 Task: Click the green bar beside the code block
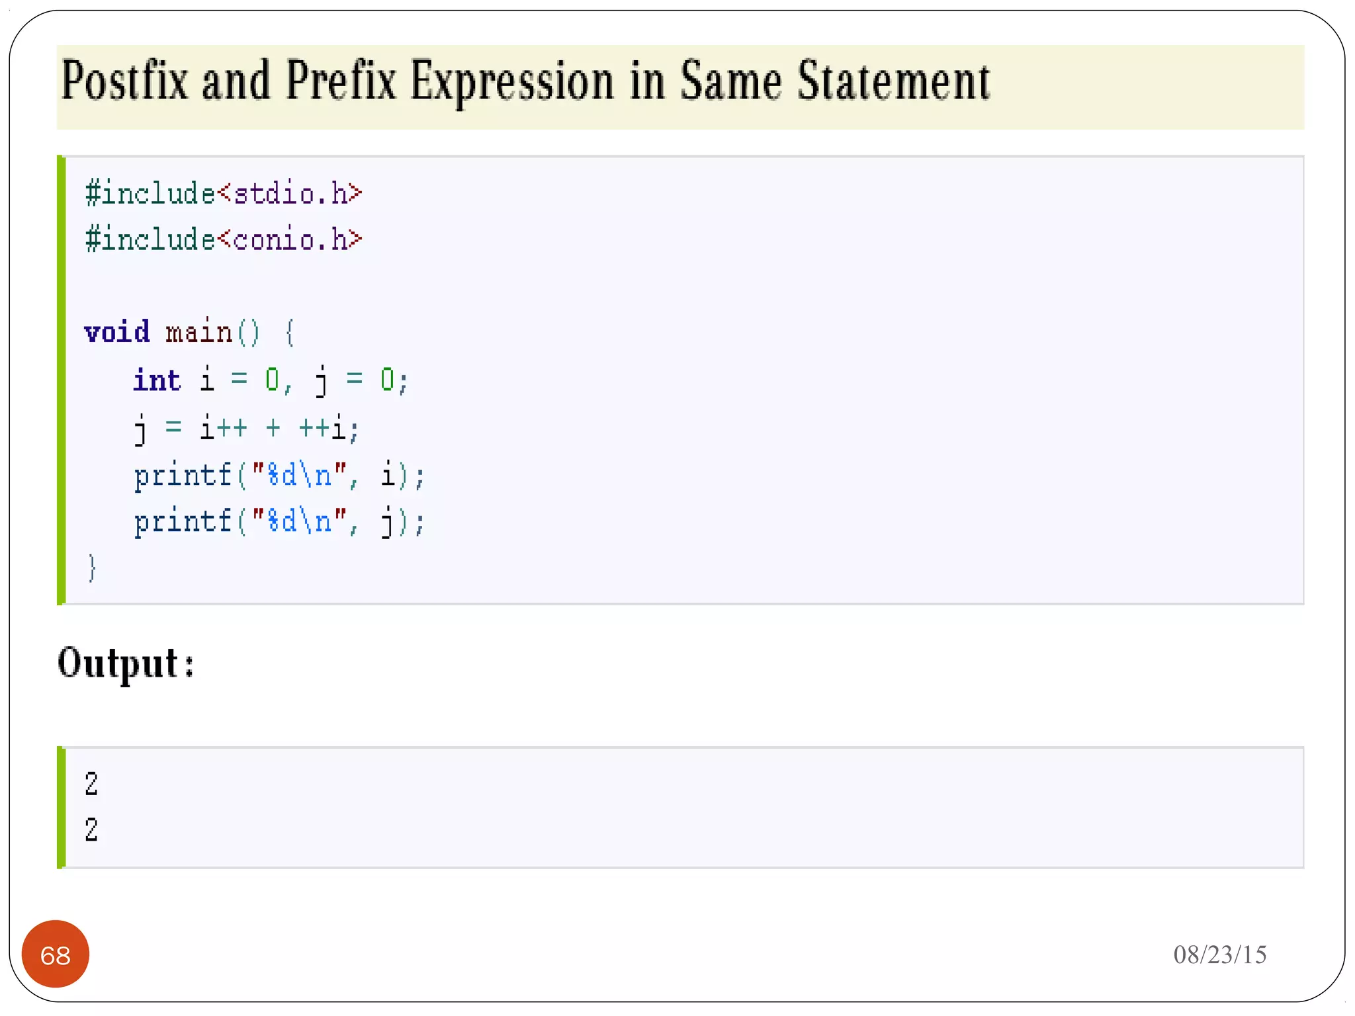(61, 380)
